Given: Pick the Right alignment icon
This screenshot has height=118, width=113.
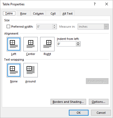Looking at the screenshot, I should click(x=47, y=44).
